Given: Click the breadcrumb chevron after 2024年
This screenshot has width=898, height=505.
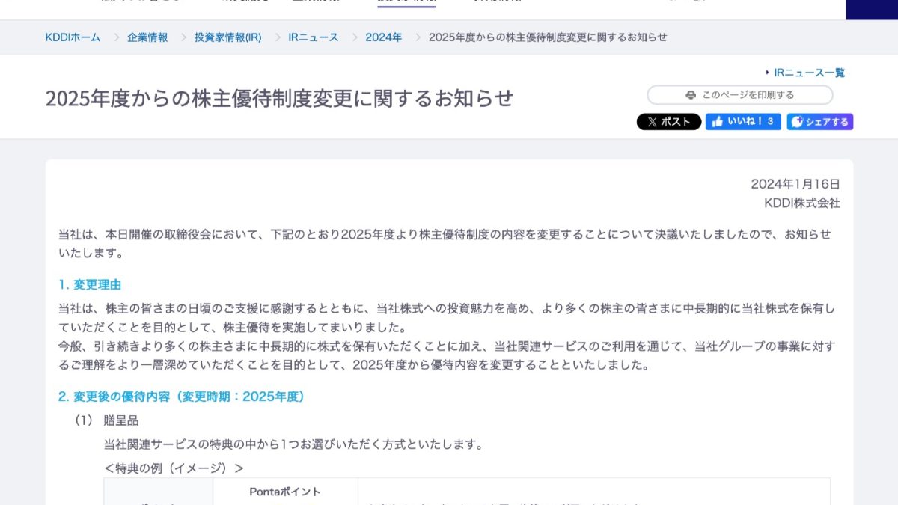Looking at the screenshot, I should (x=418, y=37).
